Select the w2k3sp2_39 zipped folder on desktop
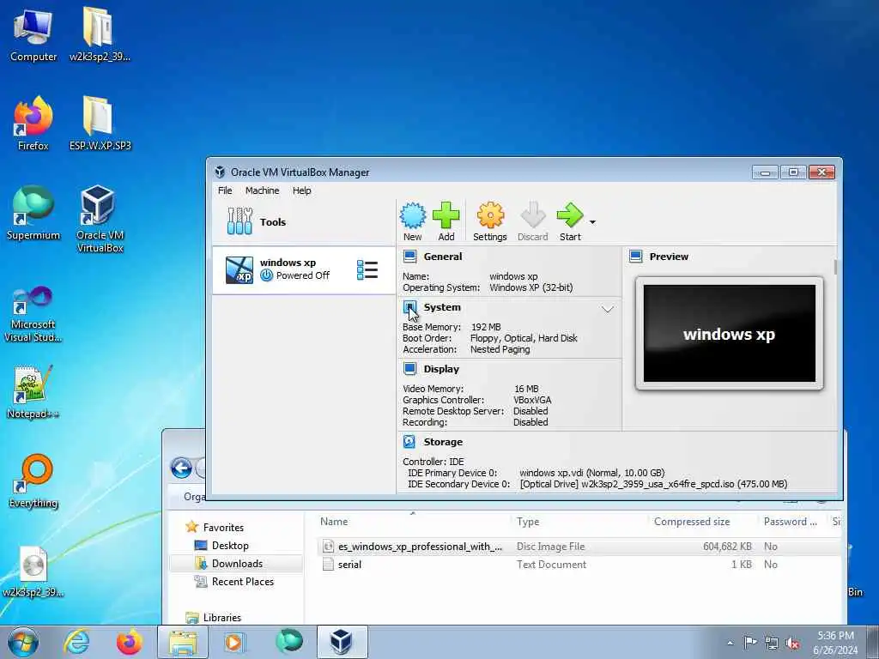The height and width of the screenshot is (659, 879). [100, 36]
